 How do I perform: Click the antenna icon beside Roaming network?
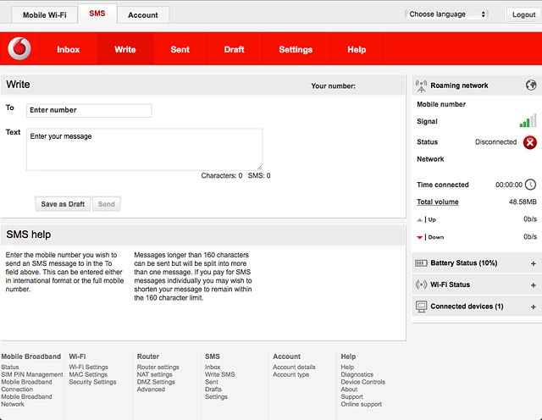pos(421,86)
